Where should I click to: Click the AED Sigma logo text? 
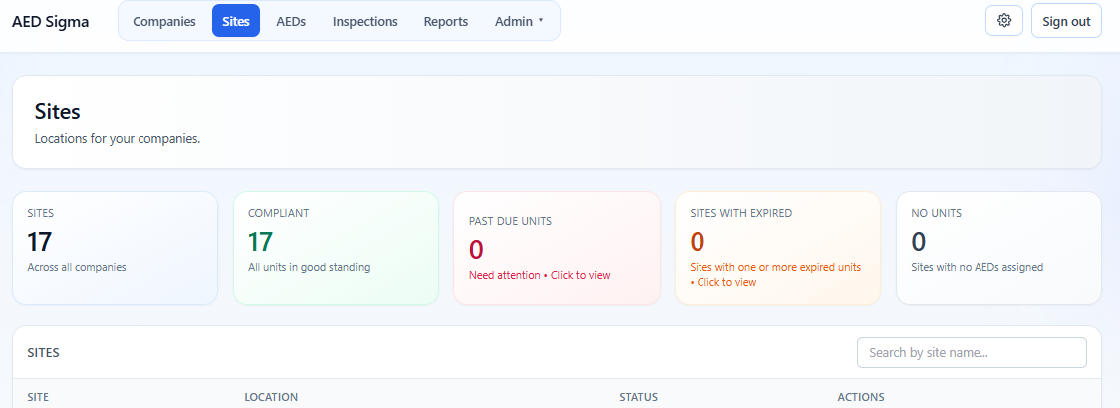[51, 22]
